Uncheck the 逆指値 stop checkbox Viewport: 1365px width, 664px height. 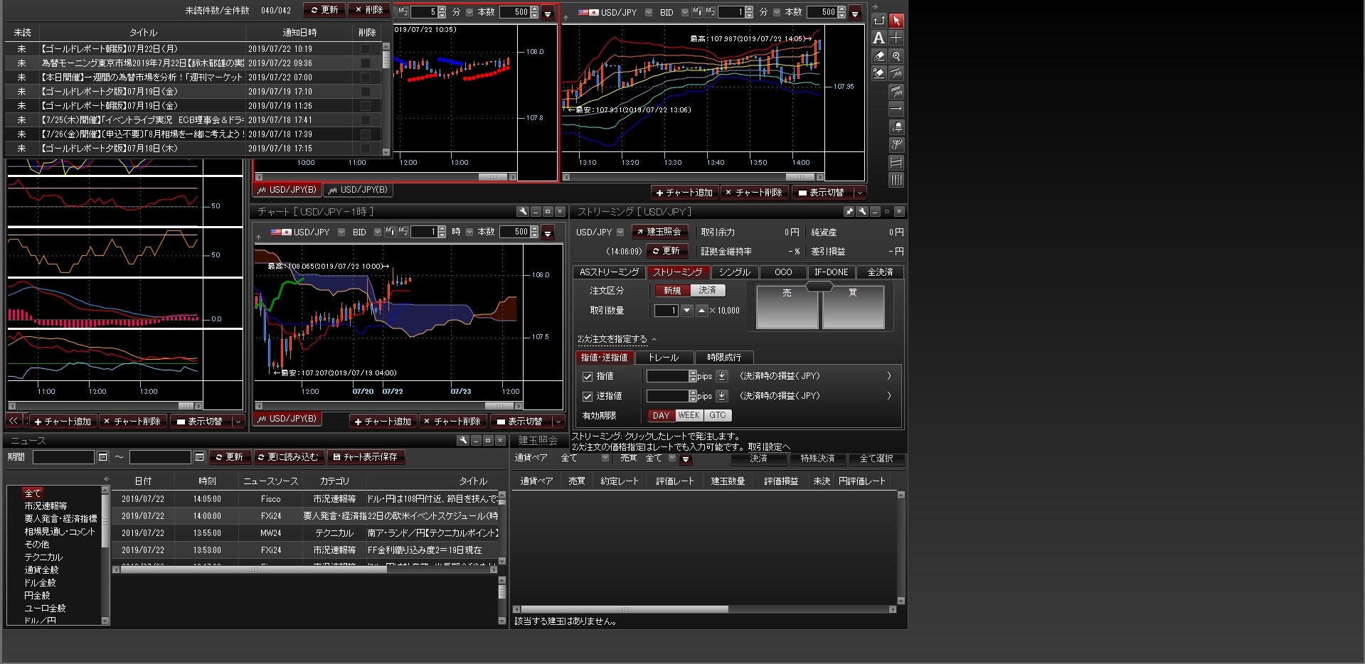[588, 397]
